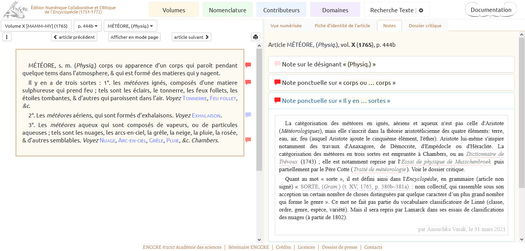Open the 'MÉTÉORE, (Physiq.)' article dropdown
525x251 pixels.
coord(130,26)
